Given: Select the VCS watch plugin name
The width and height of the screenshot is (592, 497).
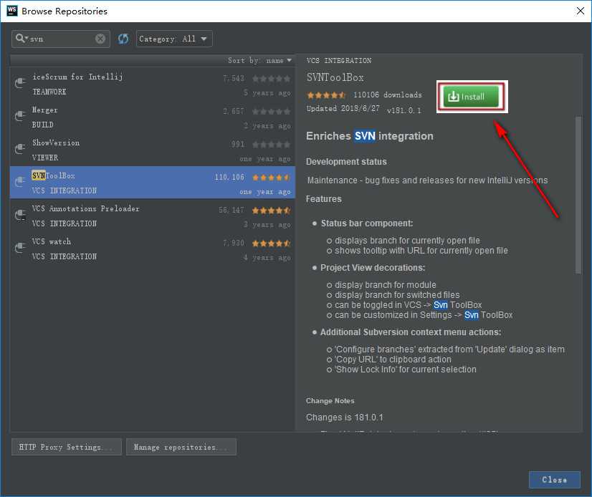Looking at the screenshot, I should (52, 241).
